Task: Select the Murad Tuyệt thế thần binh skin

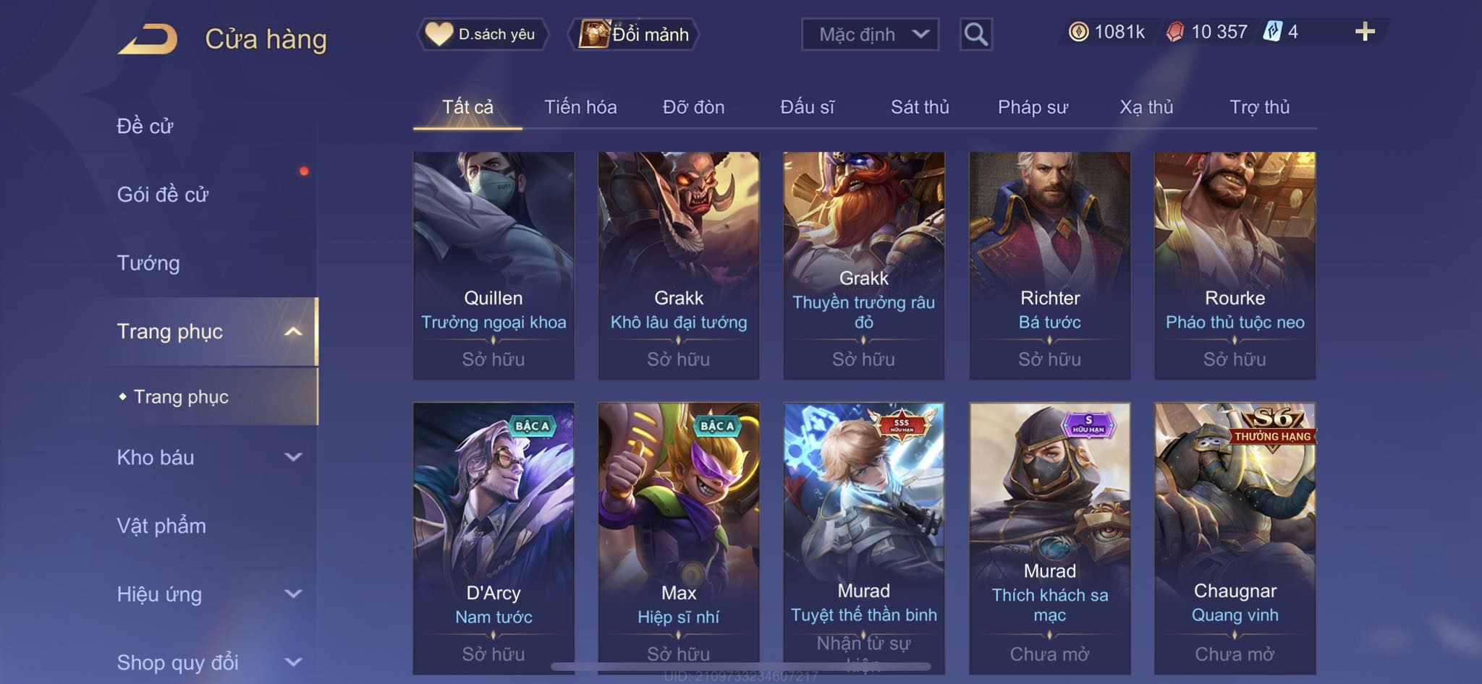Action: tap(864, 539)
